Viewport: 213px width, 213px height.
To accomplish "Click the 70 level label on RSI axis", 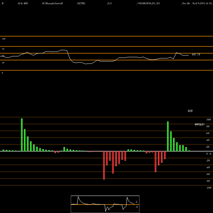I will point(3,49).
